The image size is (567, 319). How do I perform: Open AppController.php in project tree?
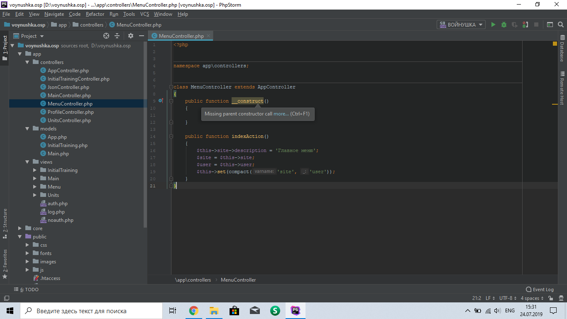68,71
